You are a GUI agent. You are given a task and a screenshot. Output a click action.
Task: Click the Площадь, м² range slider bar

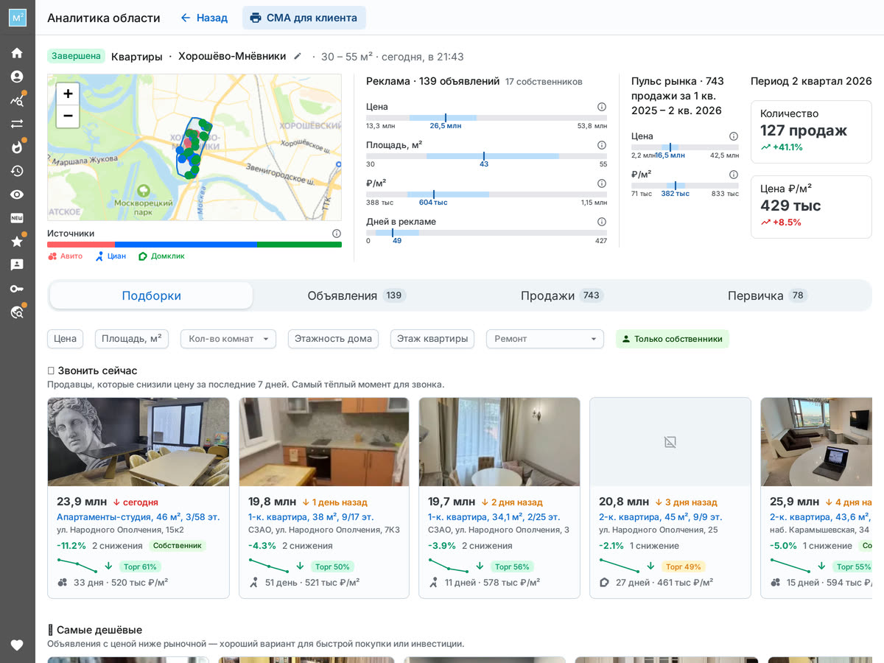[486, 156]
